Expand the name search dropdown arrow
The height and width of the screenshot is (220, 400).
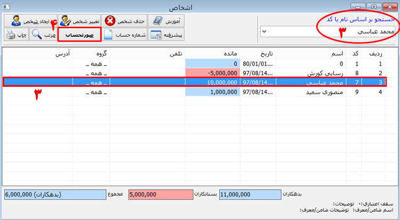(x=265, y=32)
